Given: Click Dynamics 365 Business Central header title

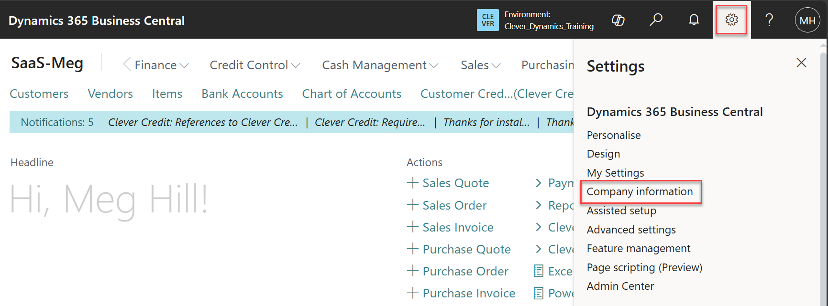Looking at the screenshot, I should pos(97,21).
